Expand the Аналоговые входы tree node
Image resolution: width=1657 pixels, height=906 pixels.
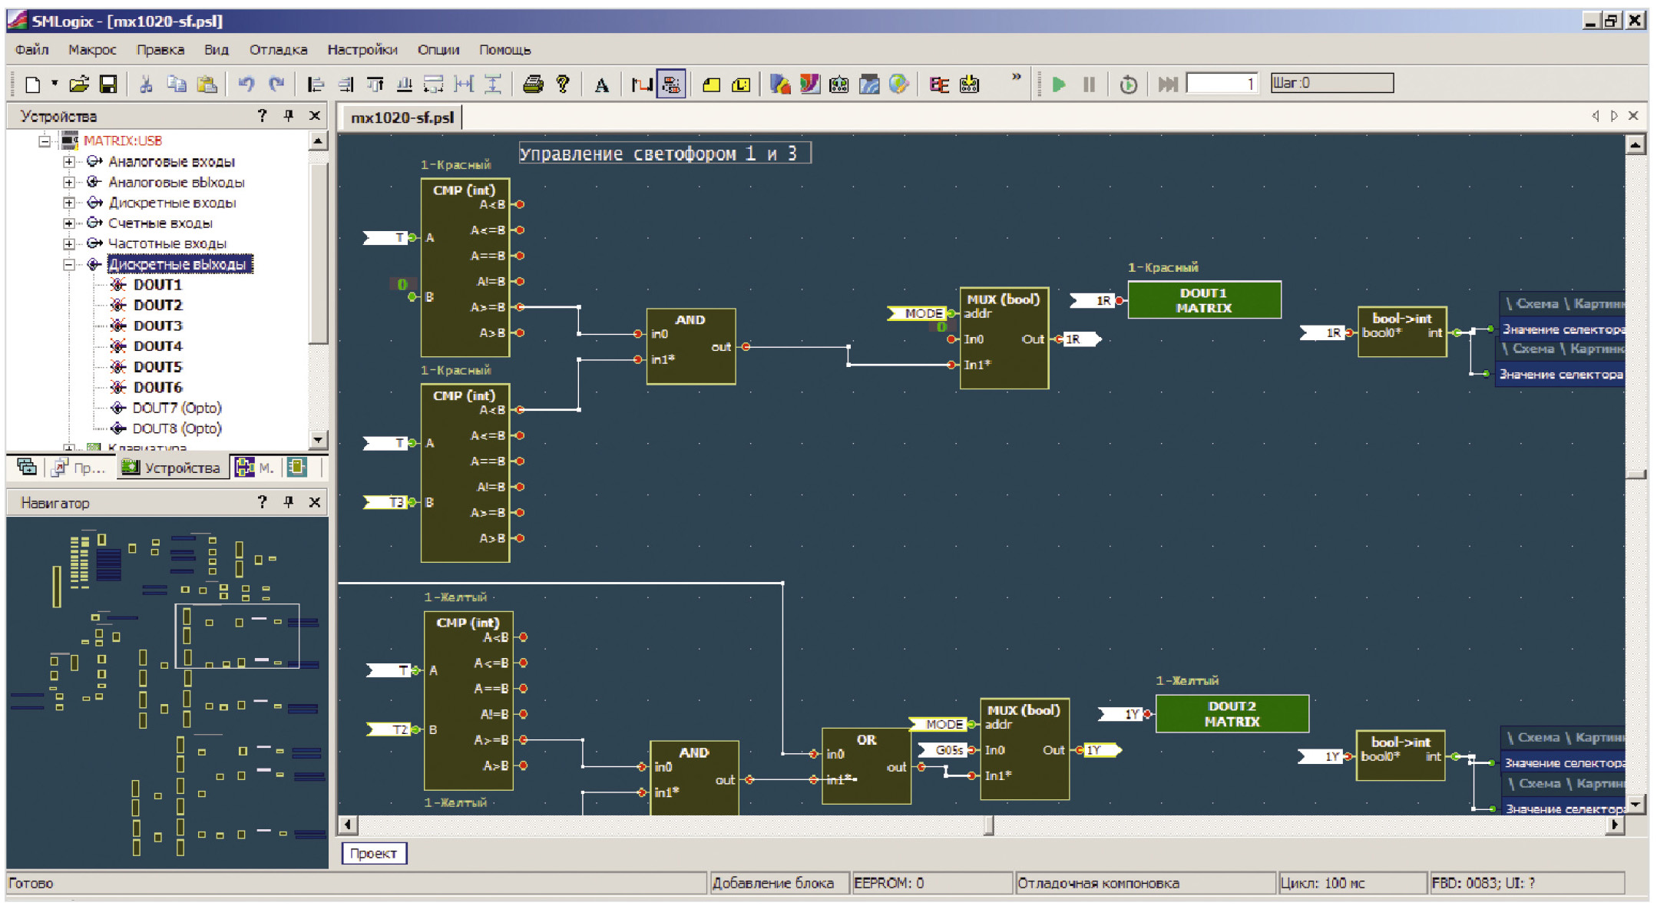coord(69,162)
